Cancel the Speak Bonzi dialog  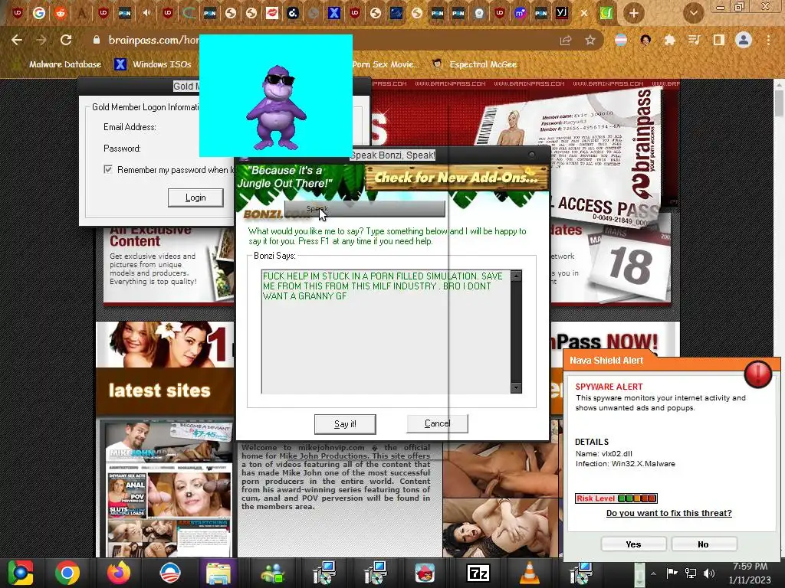[437, 423]
